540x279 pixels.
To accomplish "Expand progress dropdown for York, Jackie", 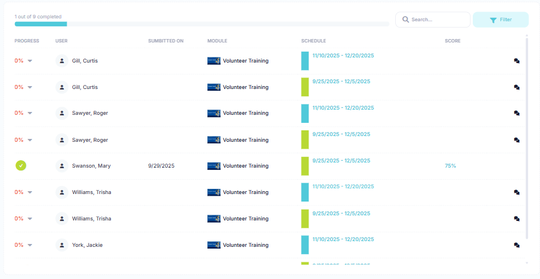I will click(x=30, y=245).
